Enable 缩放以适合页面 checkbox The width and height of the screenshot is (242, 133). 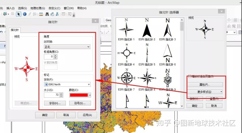[190, 76]
